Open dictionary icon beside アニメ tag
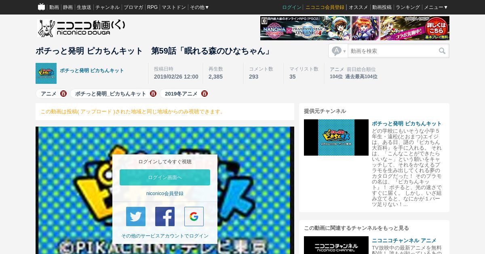This screenshot has height=254, width=485. click(x=63, y=94)
